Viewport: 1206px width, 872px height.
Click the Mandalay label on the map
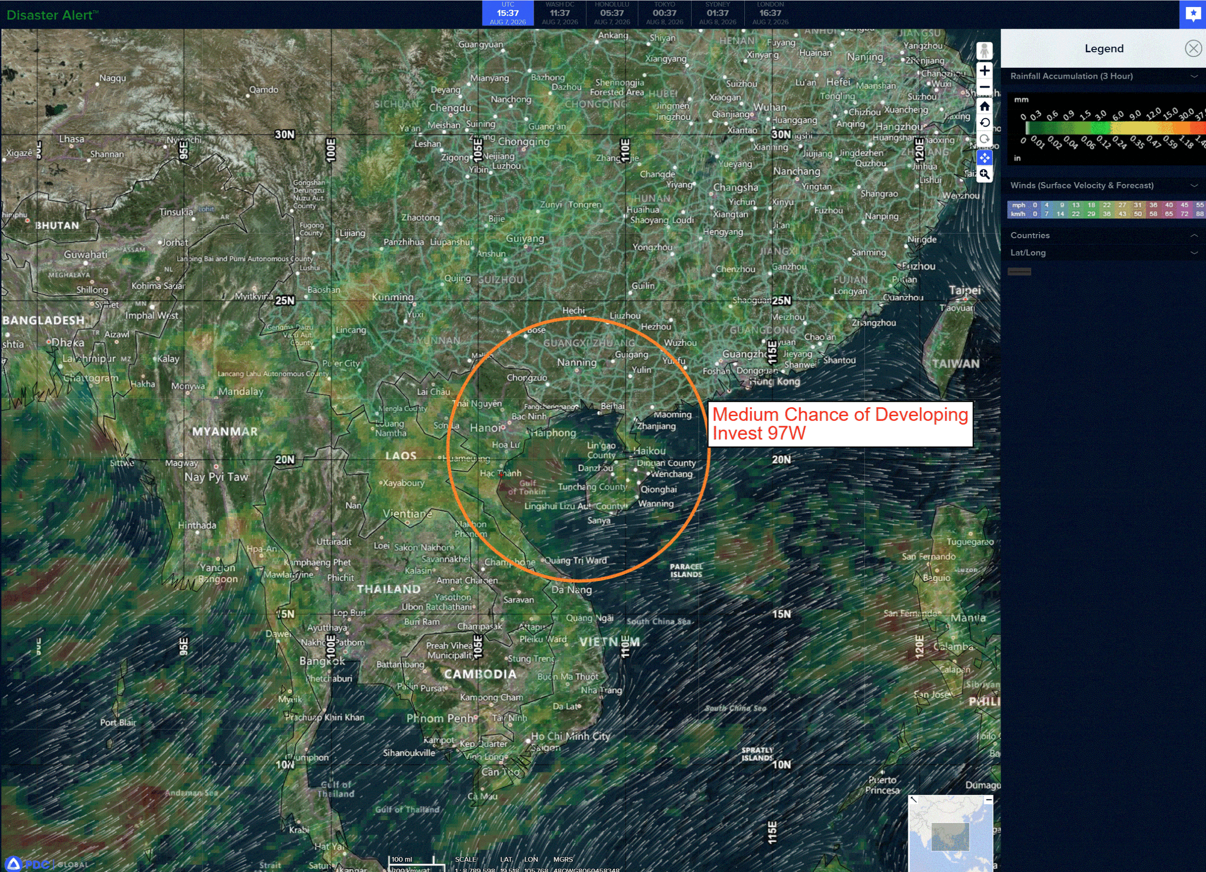(x=241, y=392)
